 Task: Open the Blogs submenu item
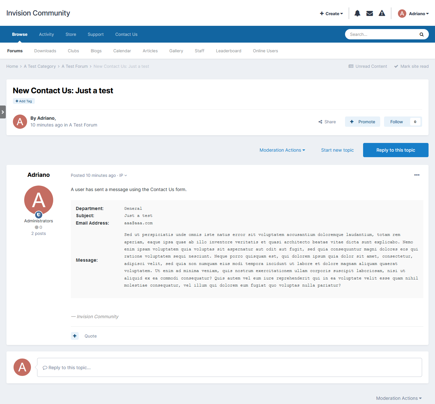tap(96, 51)
